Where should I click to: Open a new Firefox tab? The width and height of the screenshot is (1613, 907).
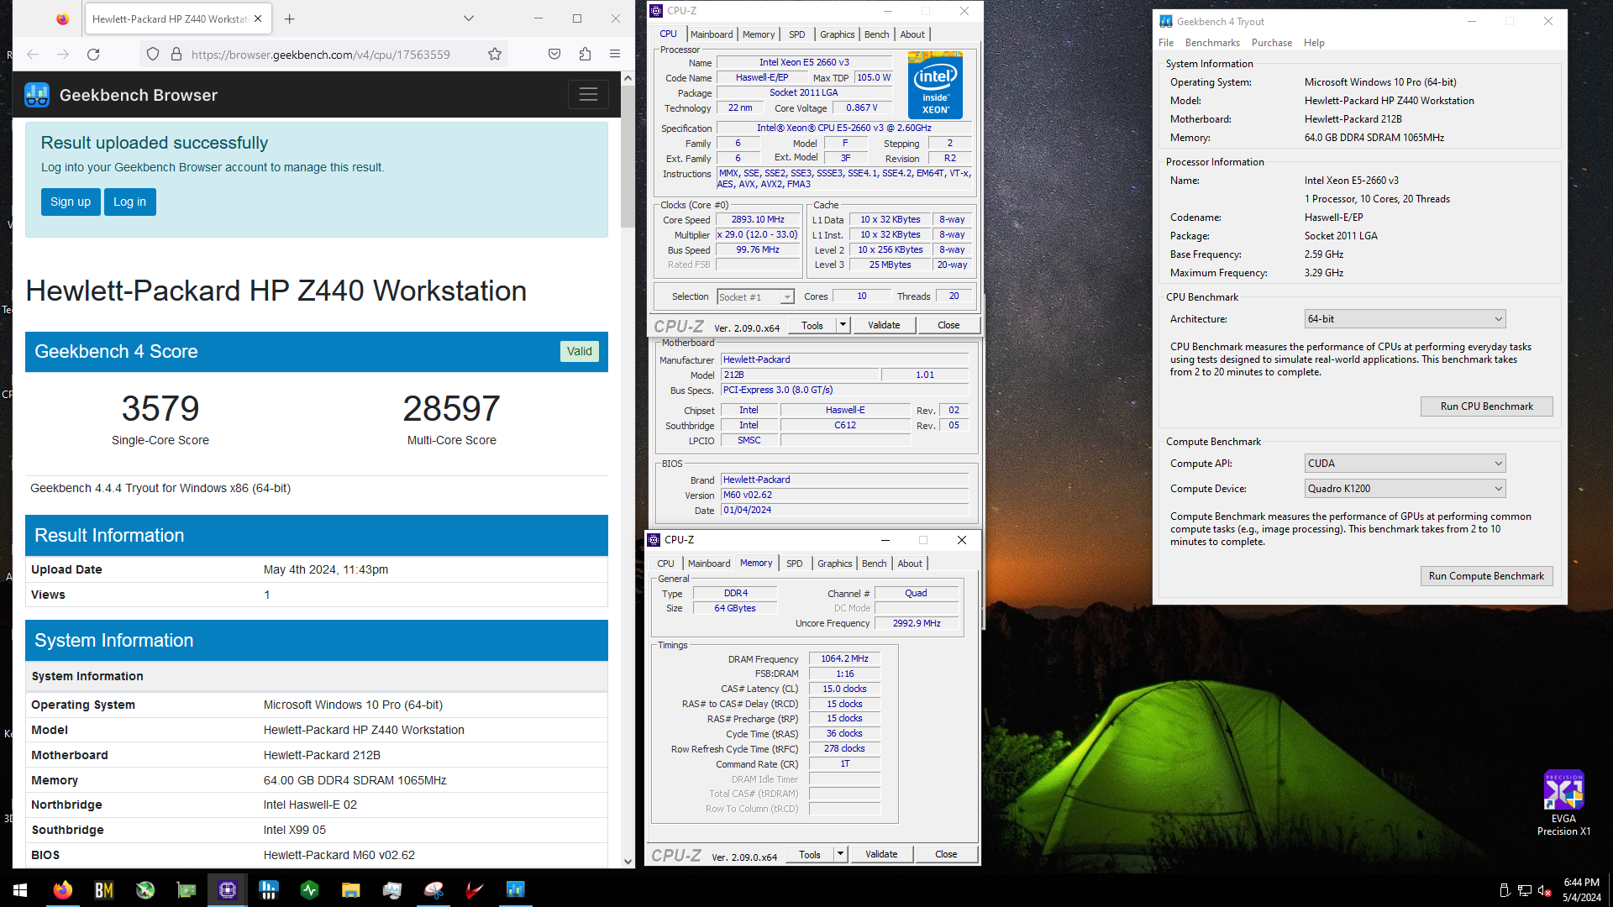(x=290, y=18)
